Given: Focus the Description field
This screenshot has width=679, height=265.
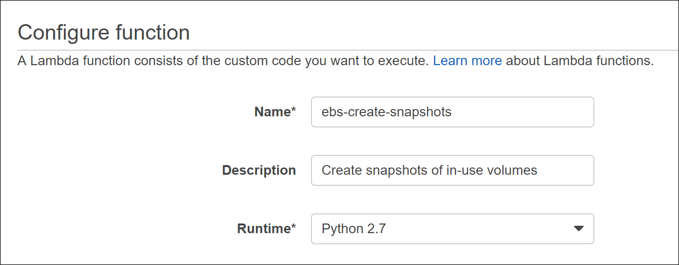Looking at the screenshot, I should [x=452, y=170].
